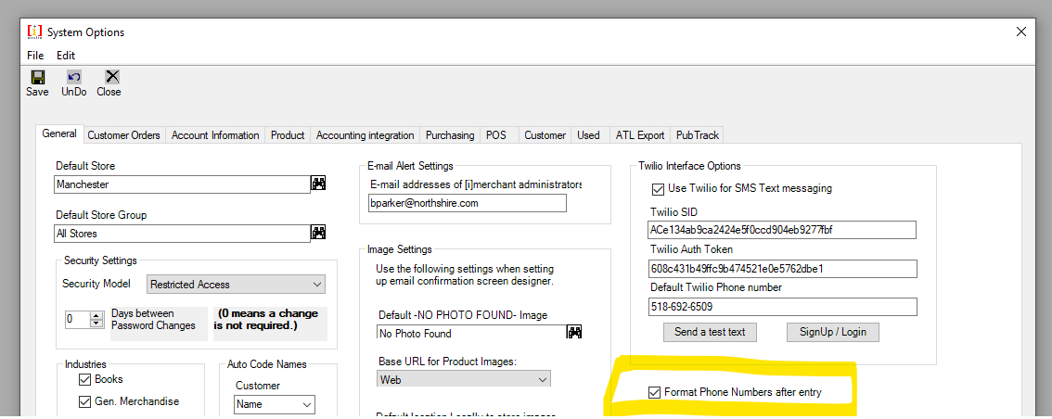Switch to the Accounting integration tab

pos(365,135)
